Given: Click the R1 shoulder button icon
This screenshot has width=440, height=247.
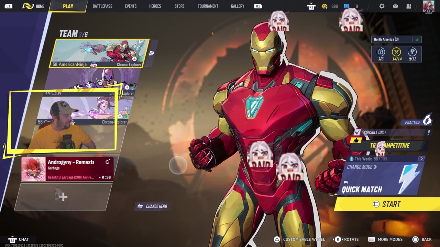Looking at the screenshot, I should [258, 6].
